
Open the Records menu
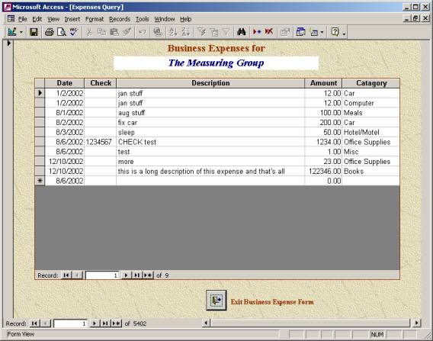click(120, 19)
